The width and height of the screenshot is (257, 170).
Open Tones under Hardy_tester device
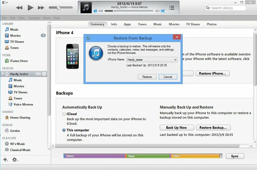pos(24,98)
